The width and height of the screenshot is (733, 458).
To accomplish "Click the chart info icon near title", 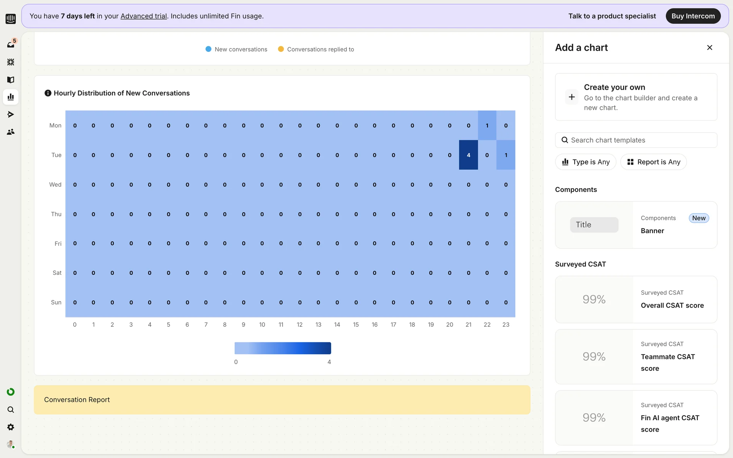I will pyautogui.click(x=48, y=93).
